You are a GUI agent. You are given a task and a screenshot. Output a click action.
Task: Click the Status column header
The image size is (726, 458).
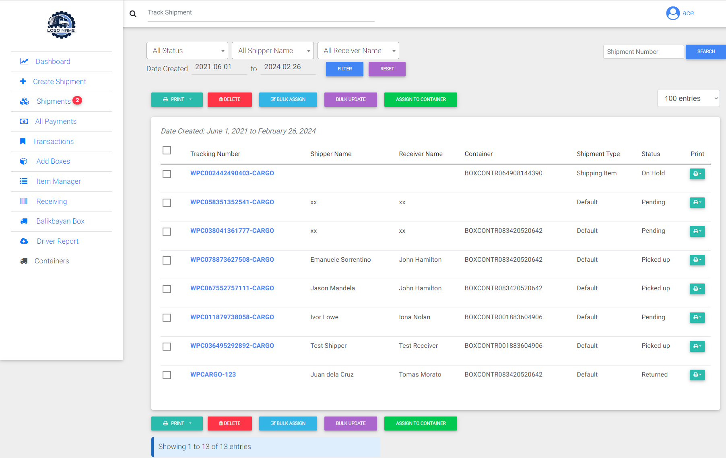coord(651,154)
